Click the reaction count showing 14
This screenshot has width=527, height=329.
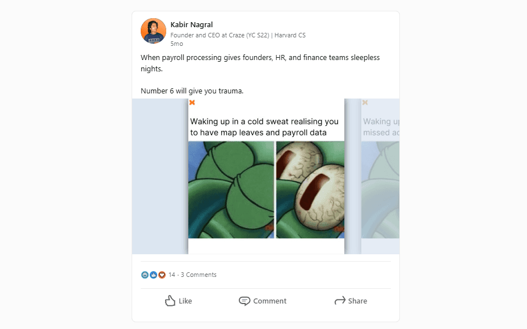coord(173,275)
